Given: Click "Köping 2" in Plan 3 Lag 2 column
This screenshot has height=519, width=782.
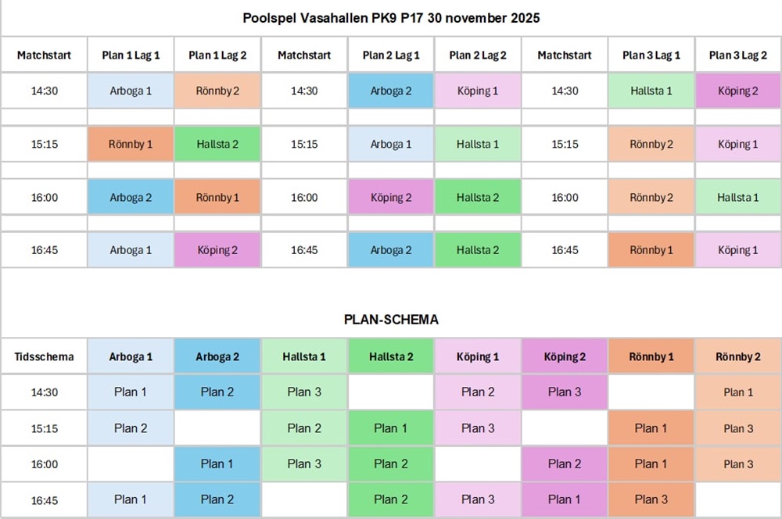Looking at the screenshot, I should (x=738, y=91).
